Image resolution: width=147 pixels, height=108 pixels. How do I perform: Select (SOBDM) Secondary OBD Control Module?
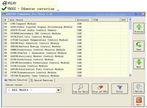coord(66,33)
